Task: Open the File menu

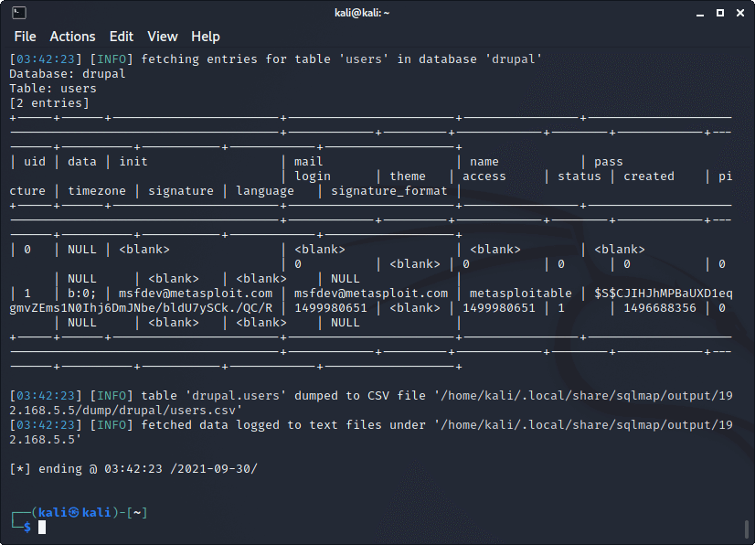Action: coord(25,37)
